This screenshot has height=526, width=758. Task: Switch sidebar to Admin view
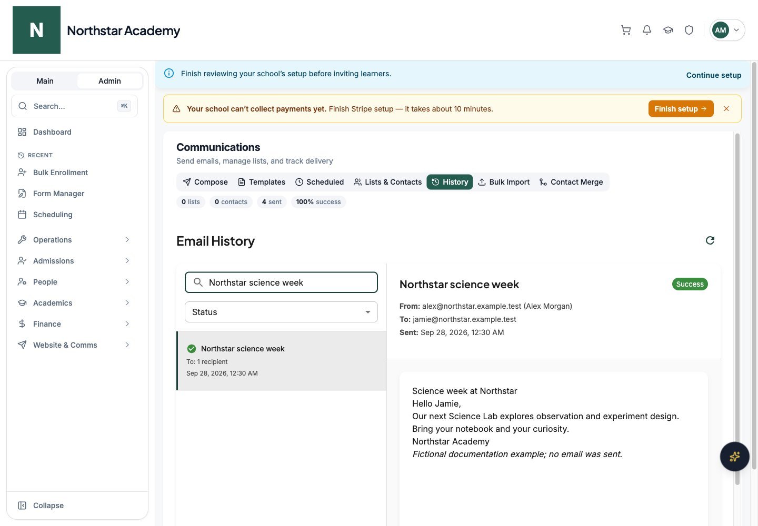(109, 81)
